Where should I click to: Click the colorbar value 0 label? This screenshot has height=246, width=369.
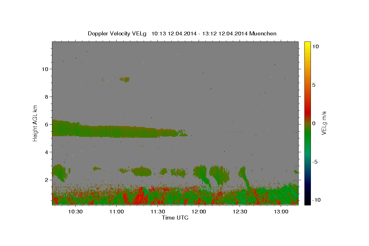click(x=314, y=123)
